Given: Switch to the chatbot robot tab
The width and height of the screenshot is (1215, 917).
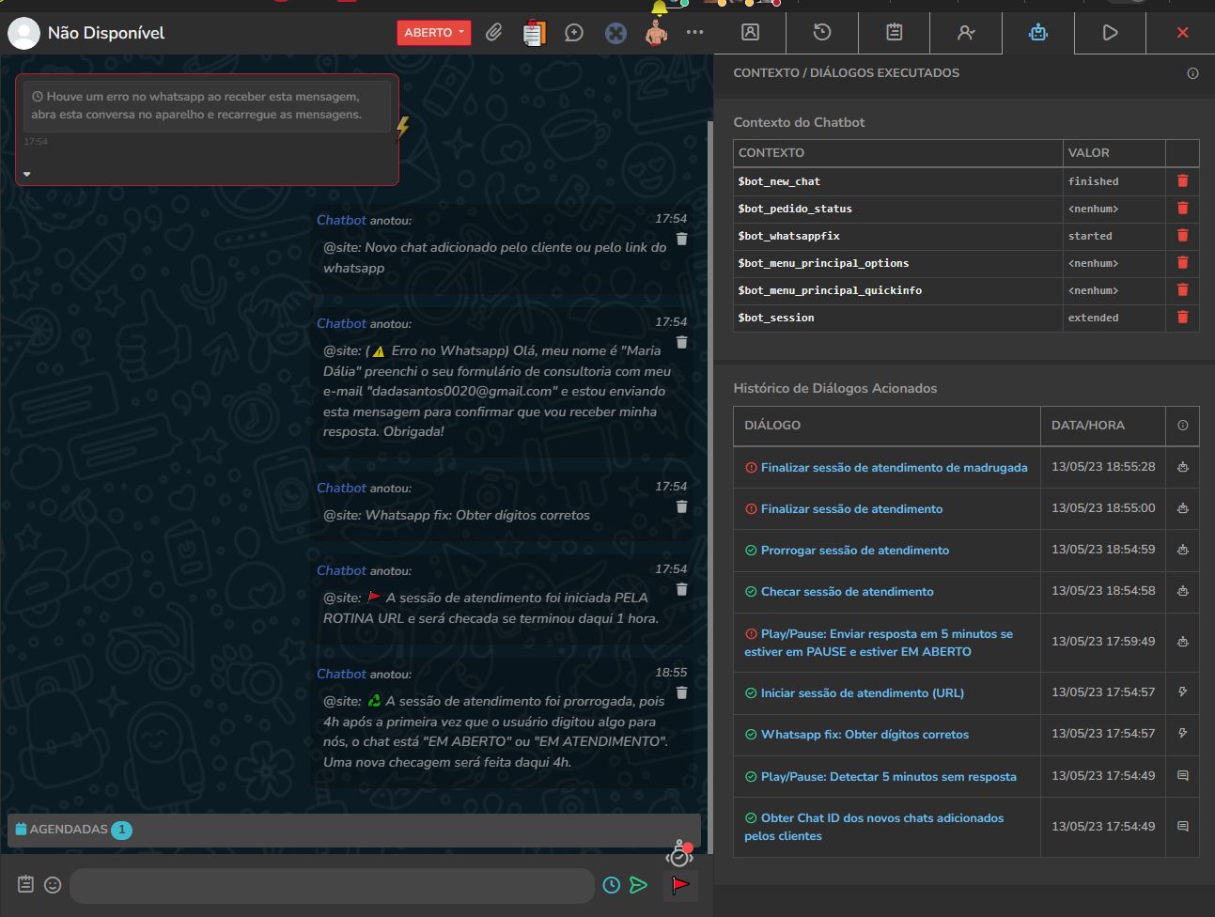Looking at the screenshot, I should (1037, 33).
